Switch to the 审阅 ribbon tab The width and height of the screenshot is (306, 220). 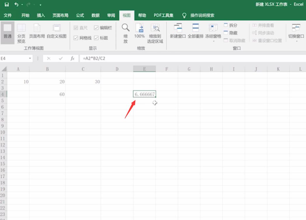[x=111, y=15]
